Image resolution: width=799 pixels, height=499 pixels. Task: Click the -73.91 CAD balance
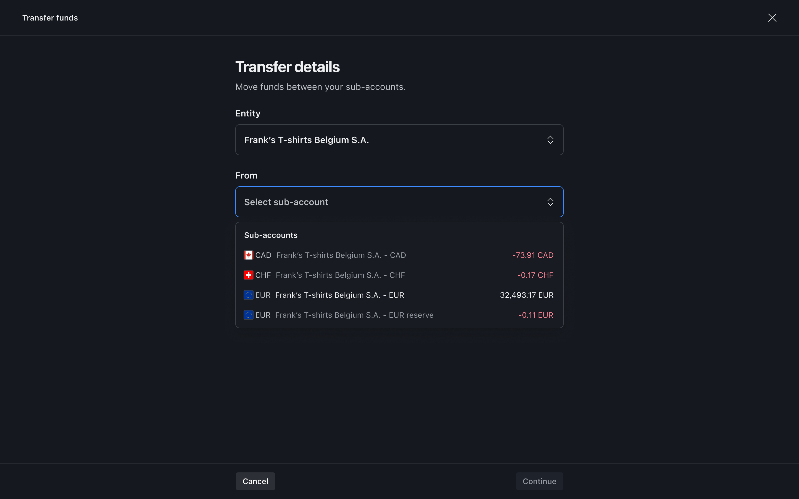point(533,255)
